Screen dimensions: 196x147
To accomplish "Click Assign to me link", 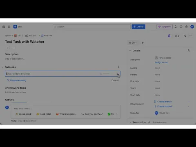I will (161, 62).
